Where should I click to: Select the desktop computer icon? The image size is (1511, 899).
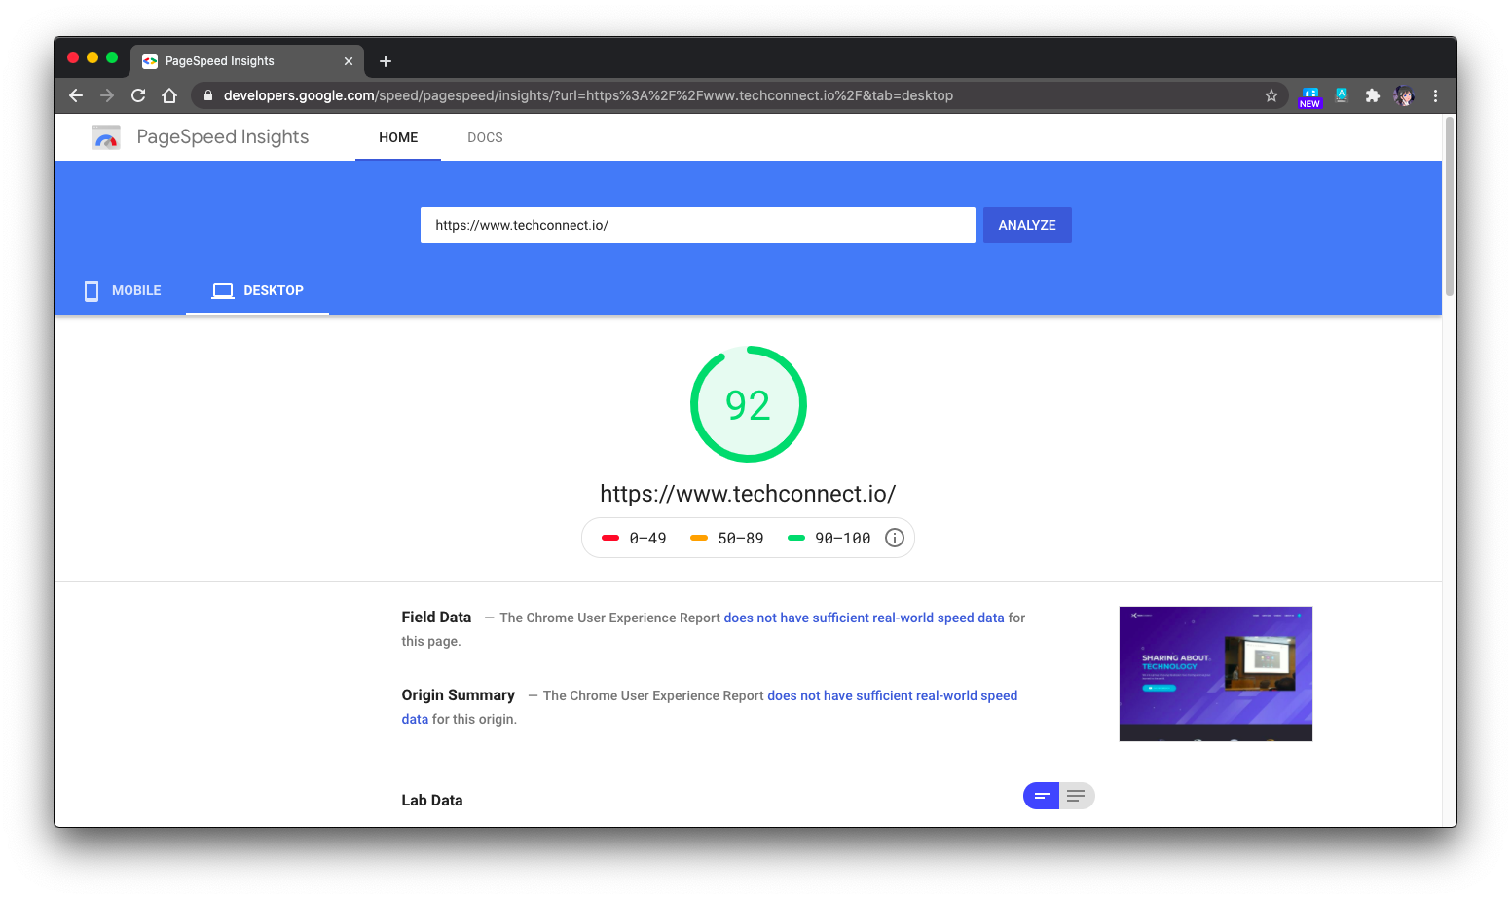coord(222,289)
